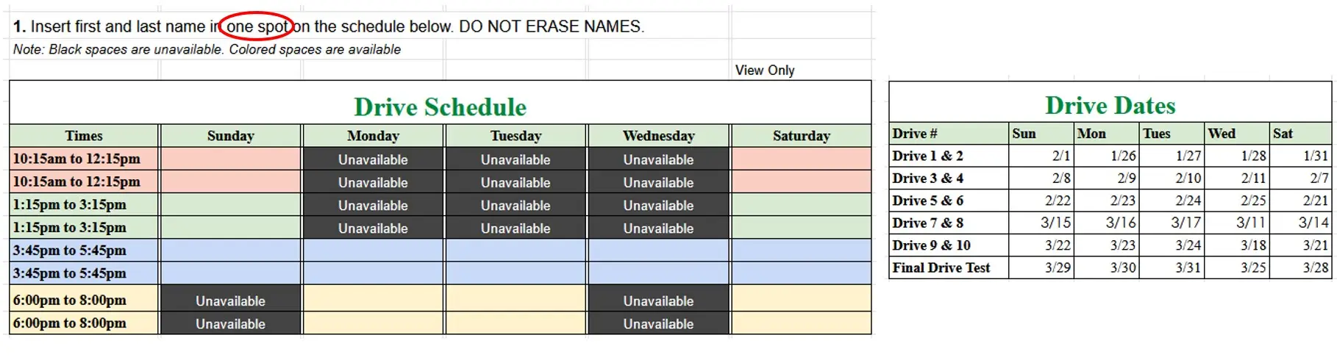Select the Drive Dates heading
The image size is (1337, 357).
click(x=1110, y=106)
